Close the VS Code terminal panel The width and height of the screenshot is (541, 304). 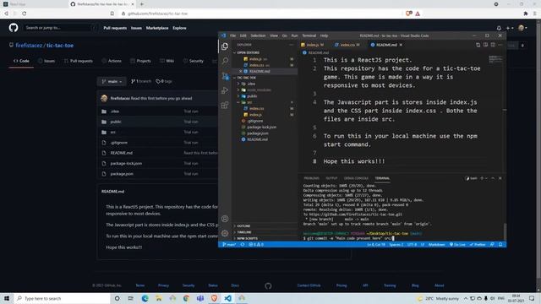500,178
